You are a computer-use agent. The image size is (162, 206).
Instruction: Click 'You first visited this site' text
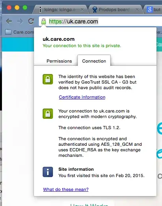102,175
